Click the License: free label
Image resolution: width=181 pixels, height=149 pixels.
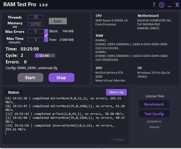[155, 96]
